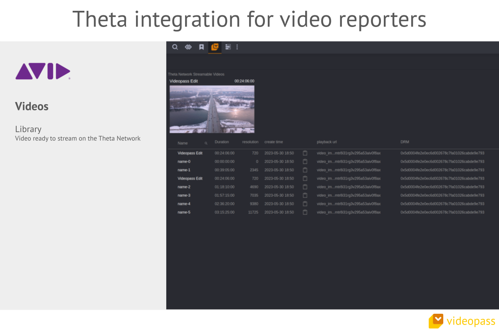
Task: Copy playback url for name-1
Action: [305, 170]
